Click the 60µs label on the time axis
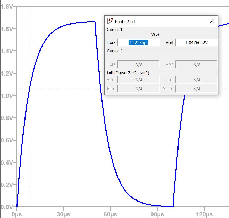Screen dimensions: 229x218 click(110, 214)
